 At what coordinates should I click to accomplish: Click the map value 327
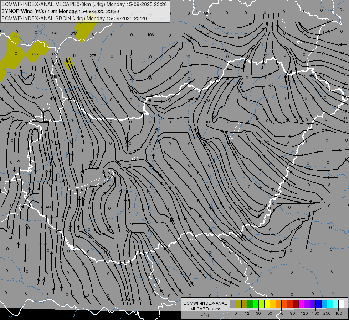[x=35, y=54]
